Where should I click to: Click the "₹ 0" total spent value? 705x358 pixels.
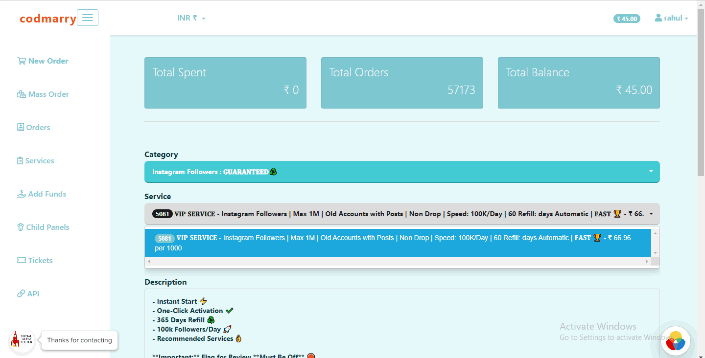tap(291, 90)
